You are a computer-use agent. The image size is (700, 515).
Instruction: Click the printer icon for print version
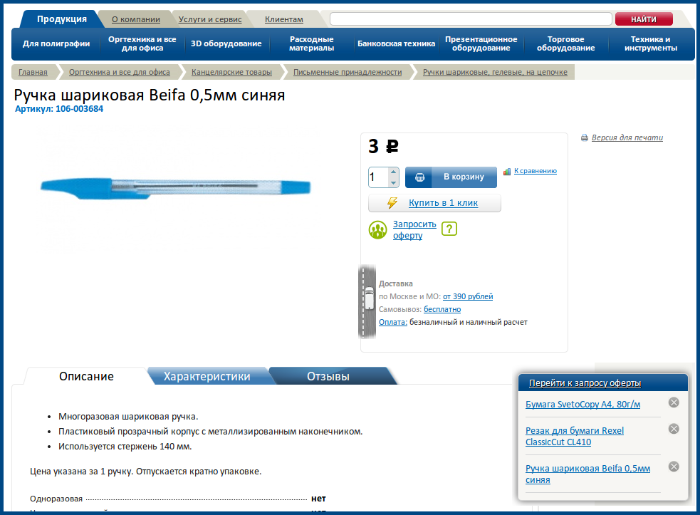(585, 137)
